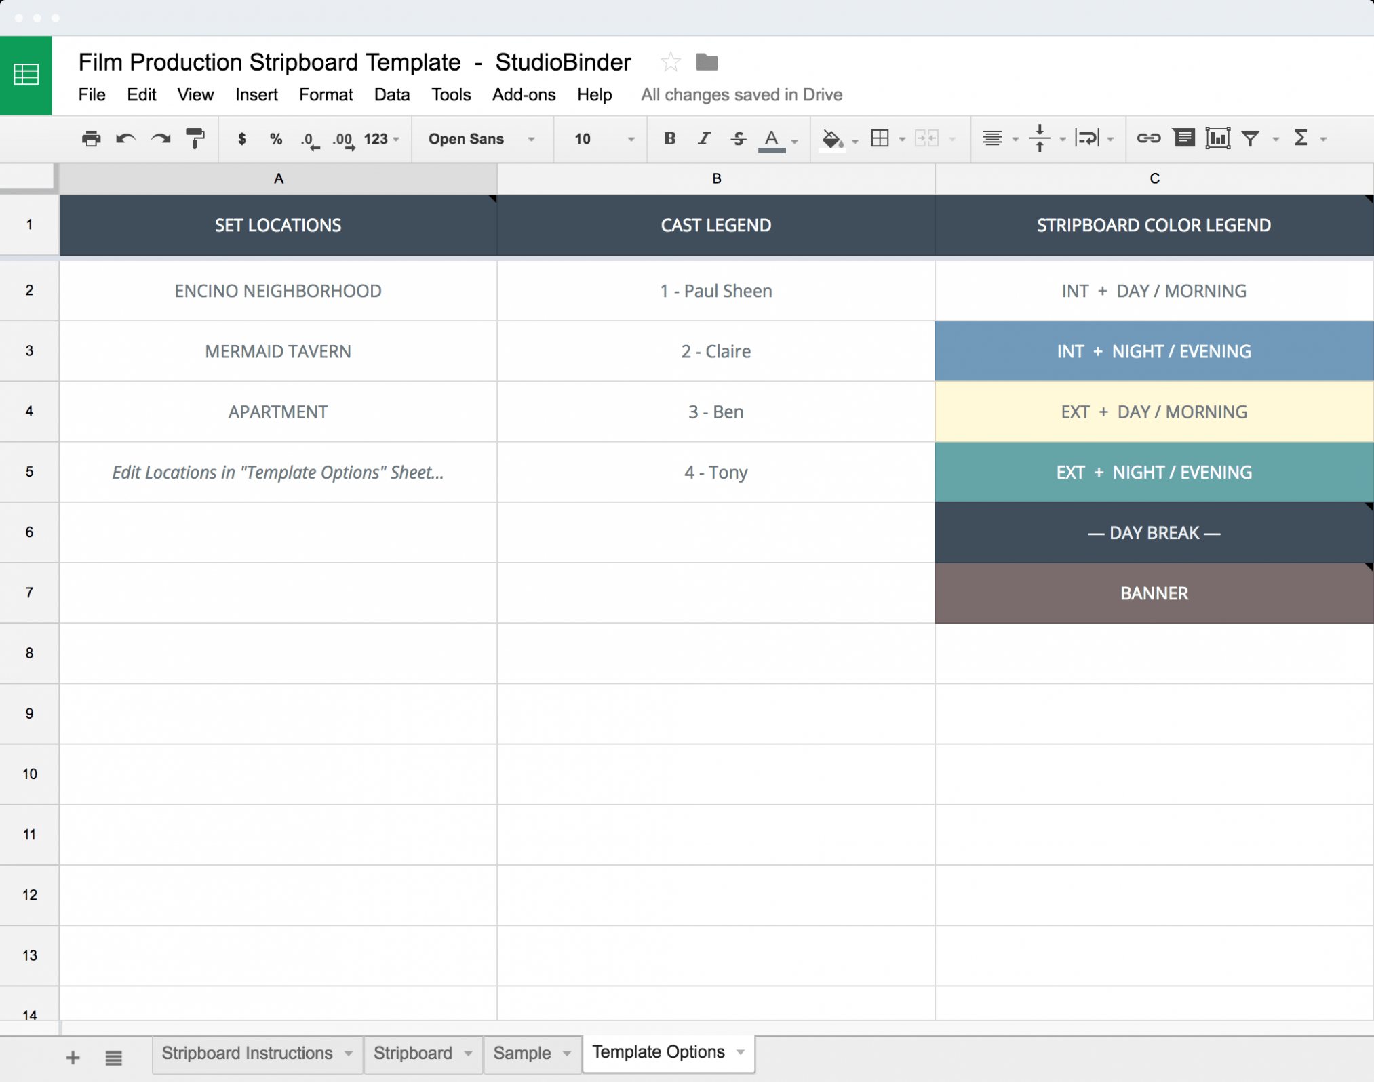The image size is (1374, 1082).
Task: Select the font size dropdown
Action: pos(597,138)
